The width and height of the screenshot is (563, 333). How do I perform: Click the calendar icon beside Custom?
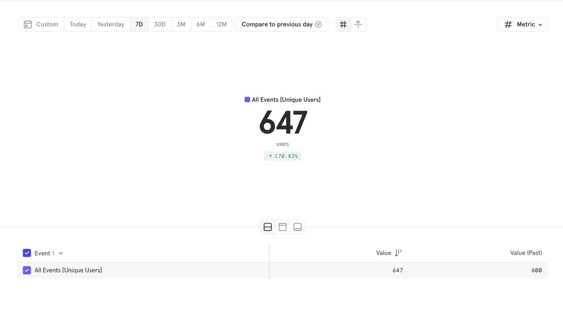(28, 24)
